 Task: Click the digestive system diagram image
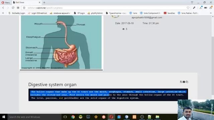click(x=61, y=42)
